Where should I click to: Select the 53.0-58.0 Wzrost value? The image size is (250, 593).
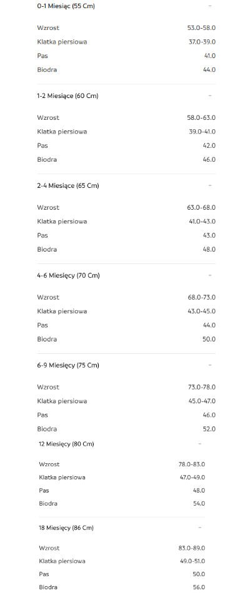(201, 28)
